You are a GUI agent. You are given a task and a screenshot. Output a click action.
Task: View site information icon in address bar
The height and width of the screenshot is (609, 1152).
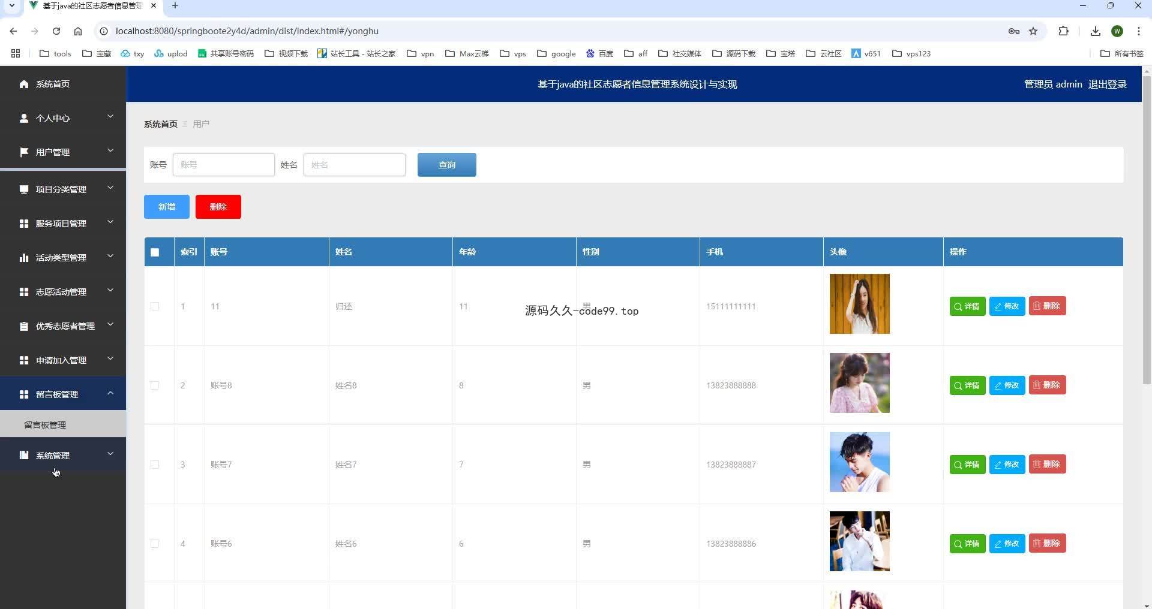pyautogui.click(x=104, y=31)
